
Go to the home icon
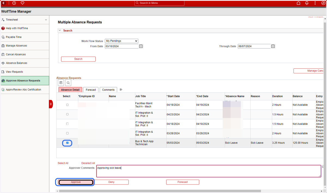click(298, 3)
